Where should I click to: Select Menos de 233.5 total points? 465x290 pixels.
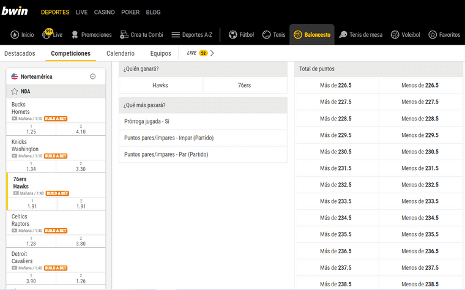tap(420, 201)
